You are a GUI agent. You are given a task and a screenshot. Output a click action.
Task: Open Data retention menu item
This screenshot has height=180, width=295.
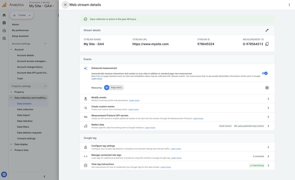[x=25, y=121]
